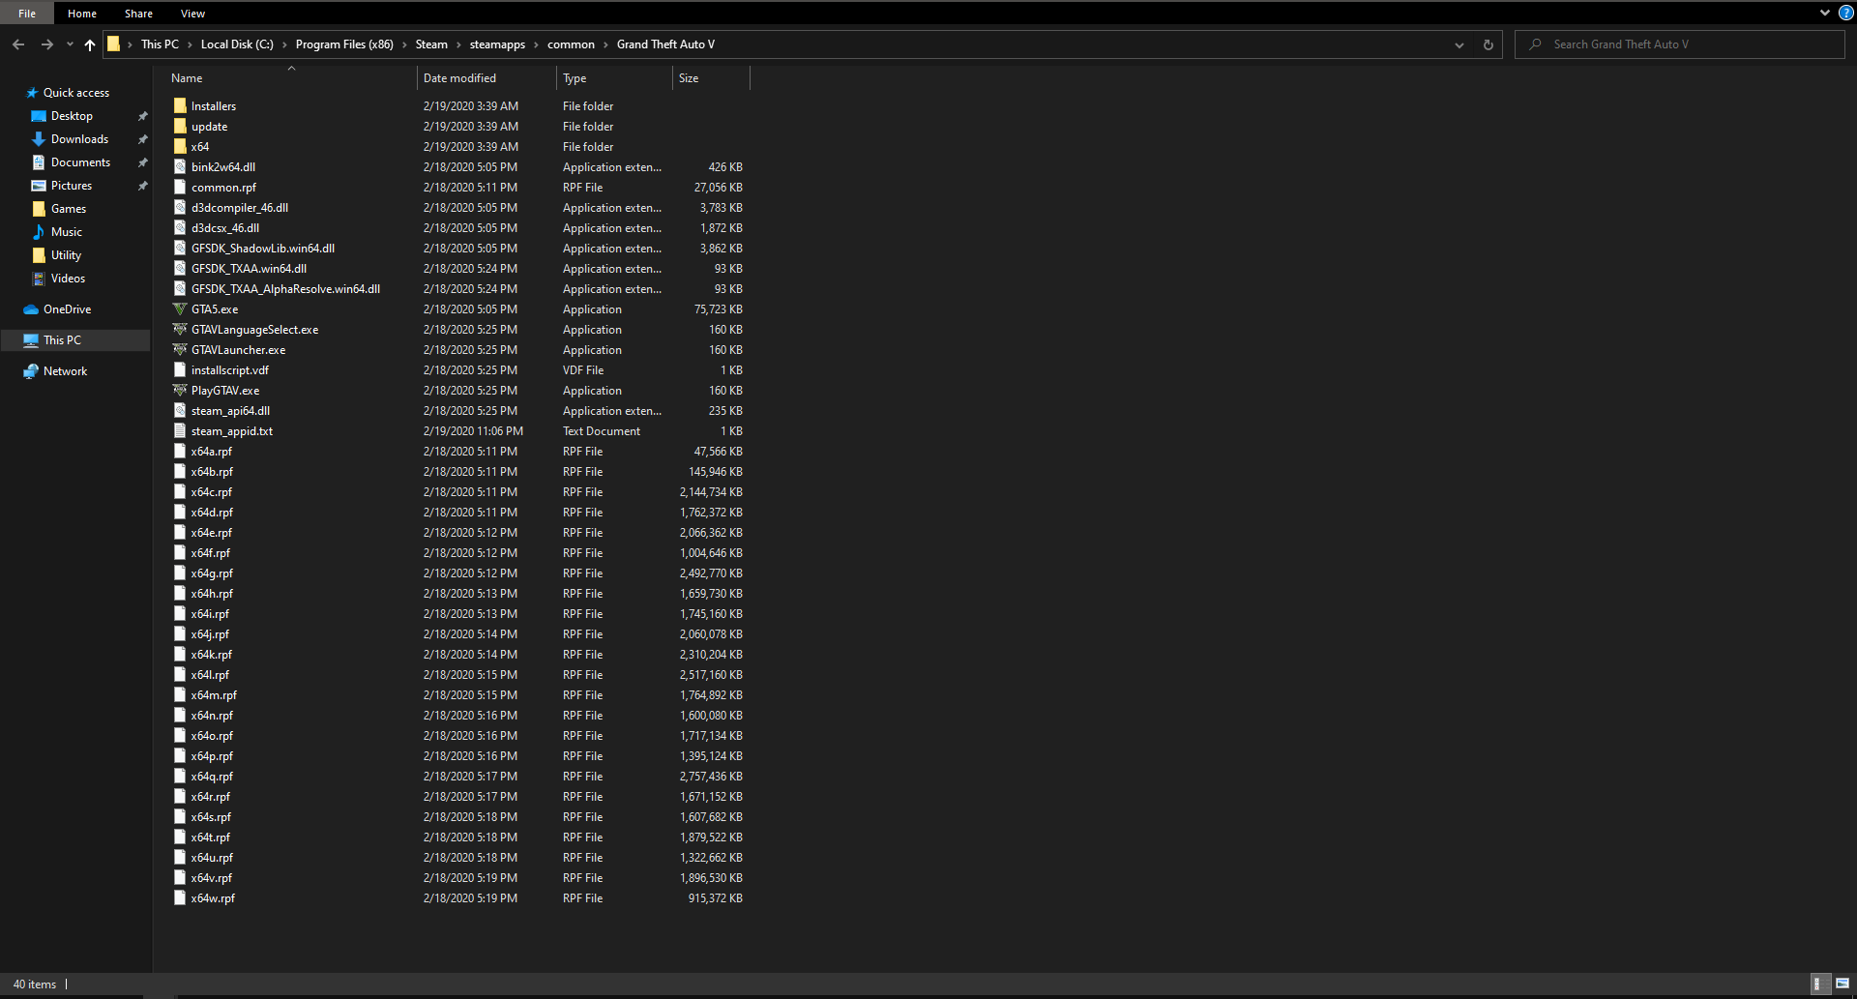The width and height of the screenshot is (1857, 999).
Task: Click the Forward navigation arrow
Action: click(x=46, y=44)
